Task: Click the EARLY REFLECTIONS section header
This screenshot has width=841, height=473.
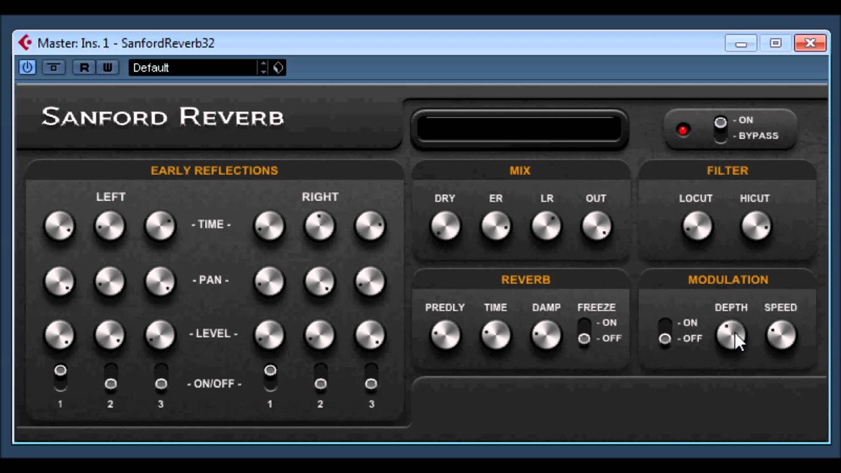Action: 214,170
